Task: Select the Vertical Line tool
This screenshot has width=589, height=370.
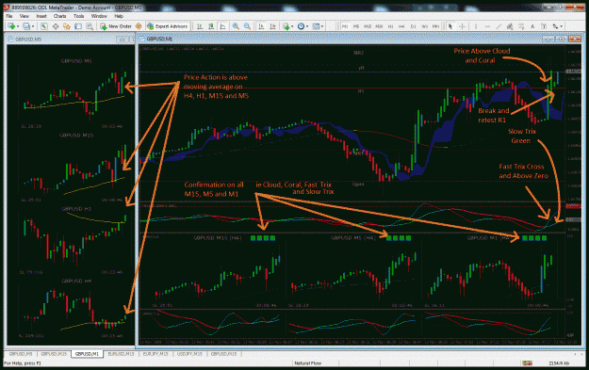Action: tap(476, 26)
